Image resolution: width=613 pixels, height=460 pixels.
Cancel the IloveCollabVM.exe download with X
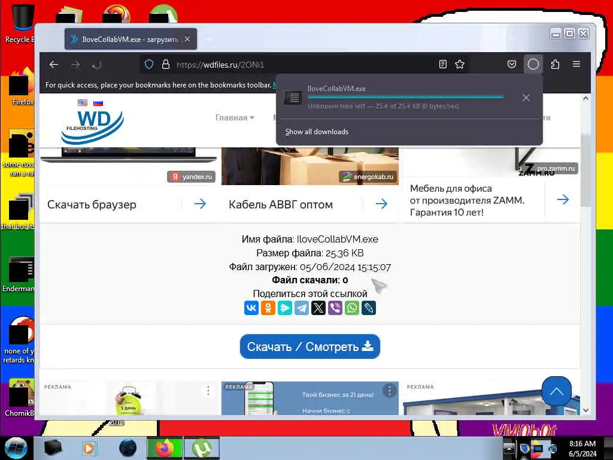click(526, 98)
